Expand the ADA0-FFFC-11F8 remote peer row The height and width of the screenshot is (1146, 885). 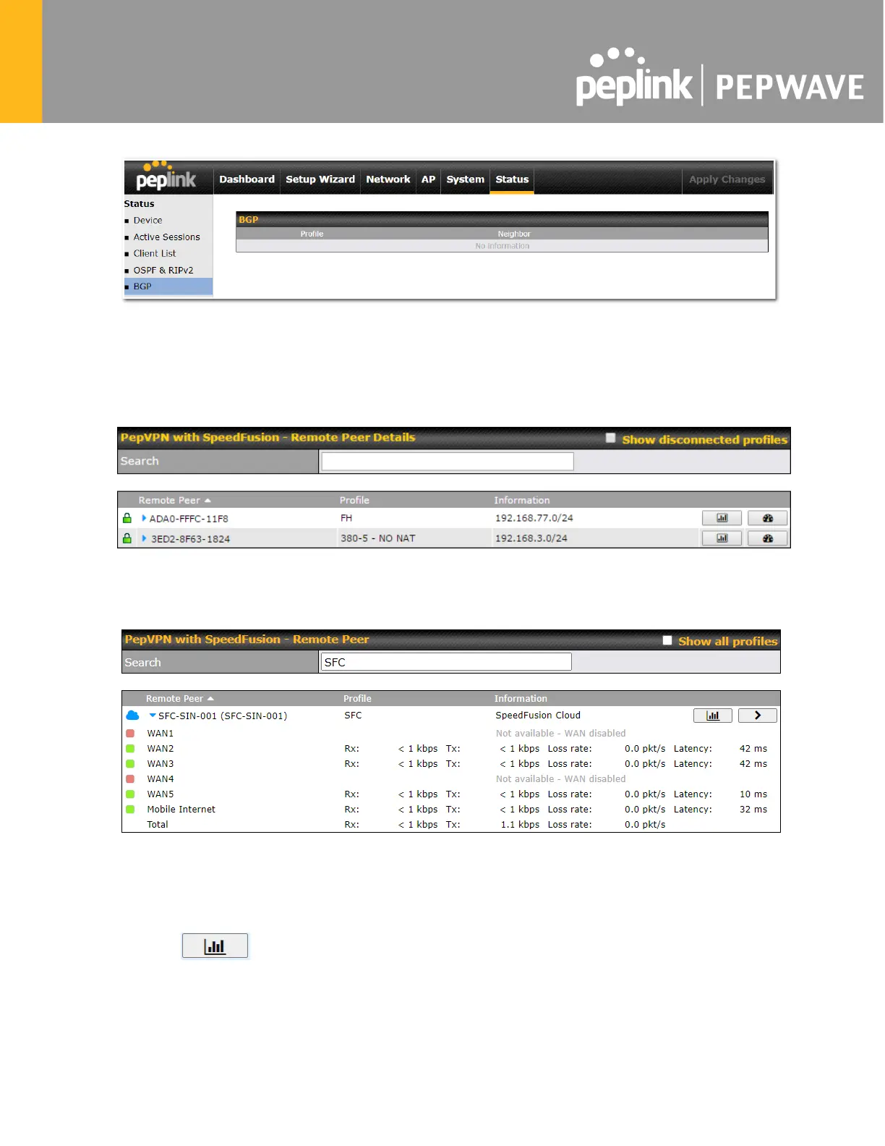[144, 518]
